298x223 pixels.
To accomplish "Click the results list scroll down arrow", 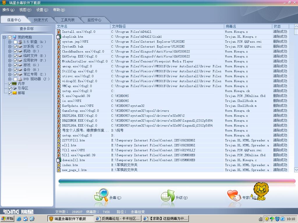I will coord(296,170).
